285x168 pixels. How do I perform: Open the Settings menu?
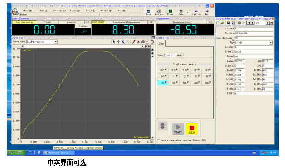point(59,11)
